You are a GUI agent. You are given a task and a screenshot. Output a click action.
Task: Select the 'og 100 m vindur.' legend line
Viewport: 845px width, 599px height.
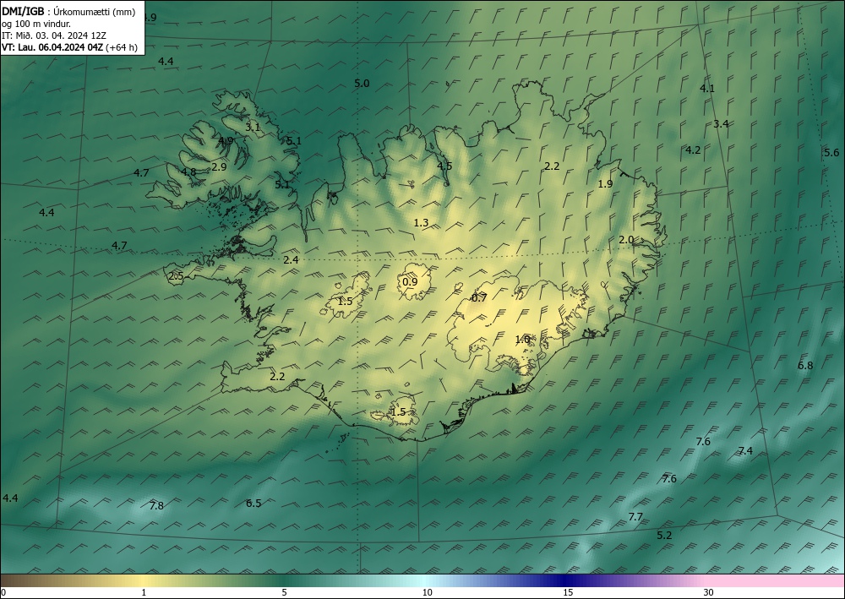point(36,24)
